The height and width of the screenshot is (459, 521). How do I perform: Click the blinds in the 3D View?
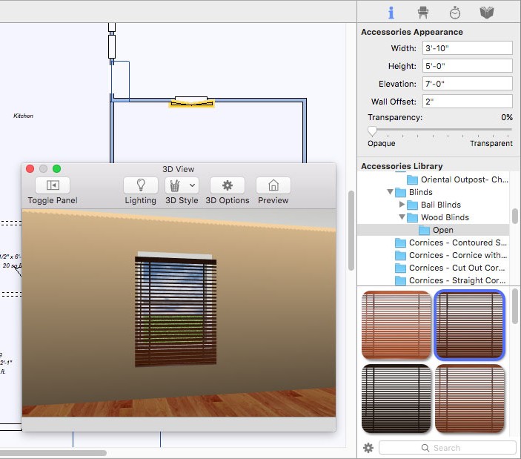coord(176,311)
